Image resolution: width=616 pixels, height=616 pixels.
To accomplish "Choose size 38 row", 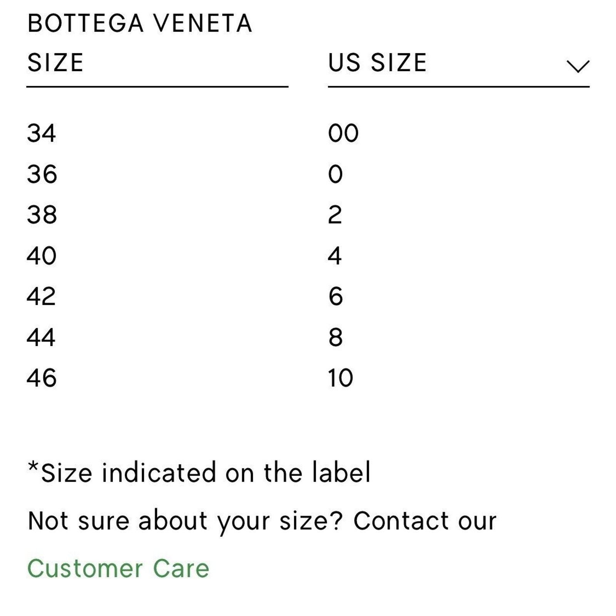I will (42, 215).
